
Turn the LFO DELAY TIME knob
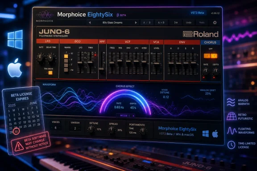51,58
